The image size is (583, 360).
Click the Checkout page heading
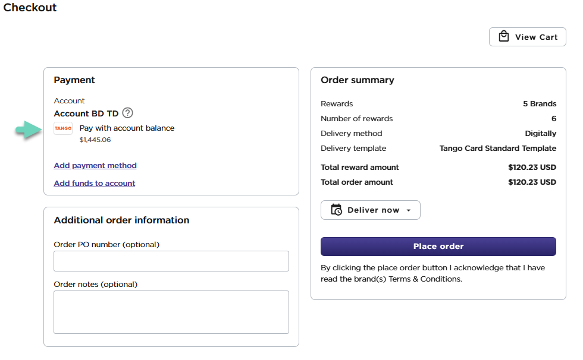point(30,8)
